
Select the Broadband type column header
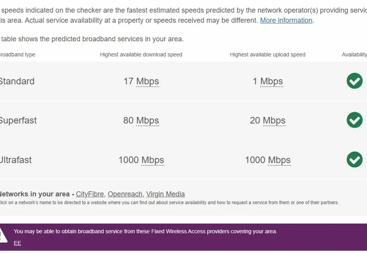click(x=17, y=54)
